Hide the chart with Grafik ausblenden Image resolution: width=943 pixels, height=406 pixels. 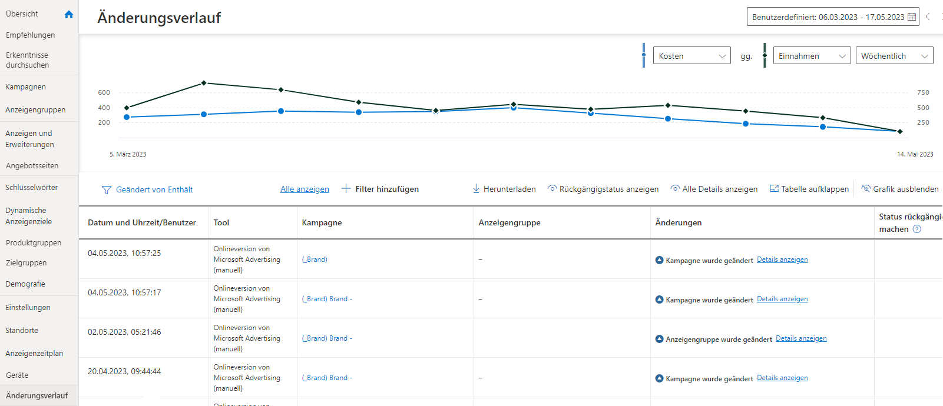pos(900,189)
